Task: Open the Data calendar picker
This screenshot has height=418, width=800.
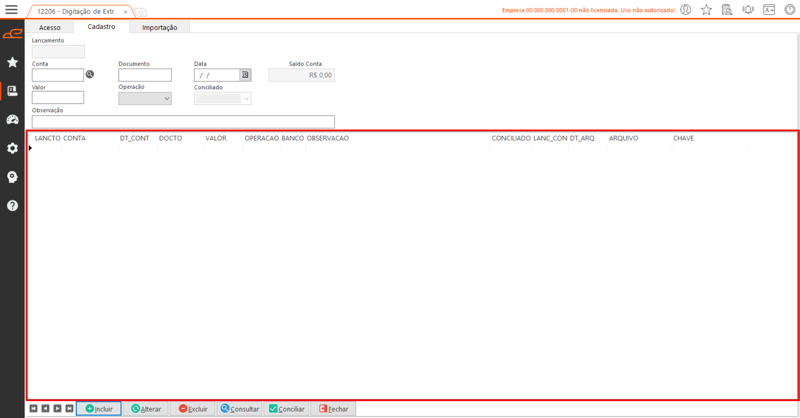Action: 245,75
